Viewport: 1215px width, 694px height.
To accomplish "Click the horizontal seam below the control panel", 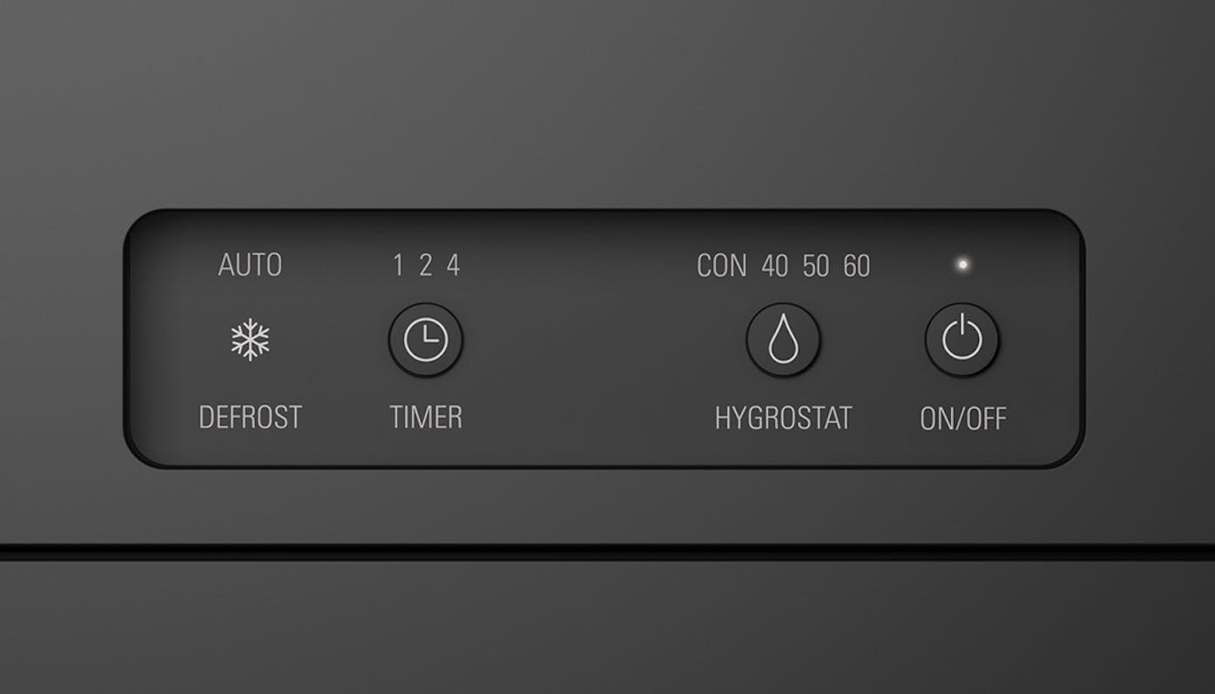I will pyautogui.click(x=607, y=552).
